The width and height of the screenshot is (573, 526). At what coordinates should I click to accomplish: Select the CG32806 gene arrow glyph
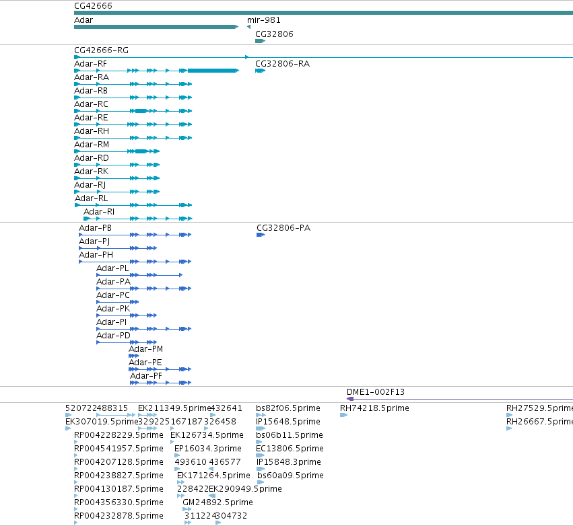coord(260,41)
